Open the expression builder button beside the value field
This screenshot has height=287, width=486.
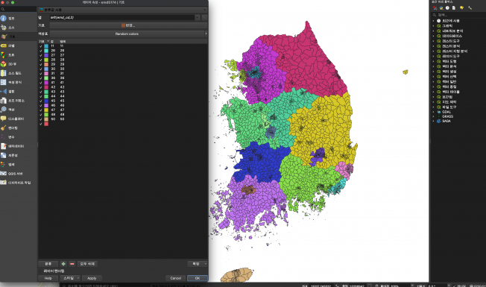204,18
